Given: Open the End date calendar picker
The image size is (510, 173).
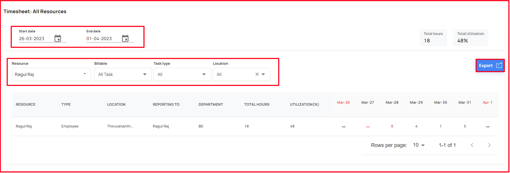Looking at the screenshot, I should (x=125, y=38).
